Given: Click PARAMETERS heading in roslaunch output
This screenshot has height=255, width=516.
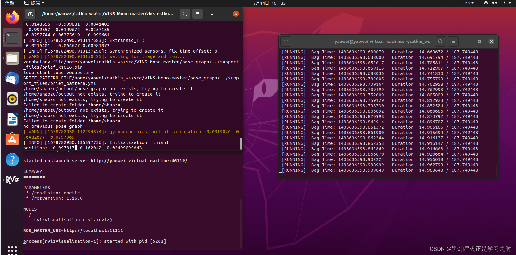Looking at the screenshot, I should 37,188.
